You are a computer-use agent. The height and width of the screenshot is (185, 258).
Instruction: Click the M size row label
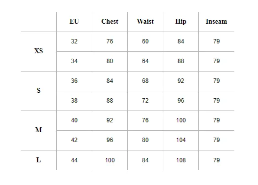pyautogui.click(x=38, y=130)
